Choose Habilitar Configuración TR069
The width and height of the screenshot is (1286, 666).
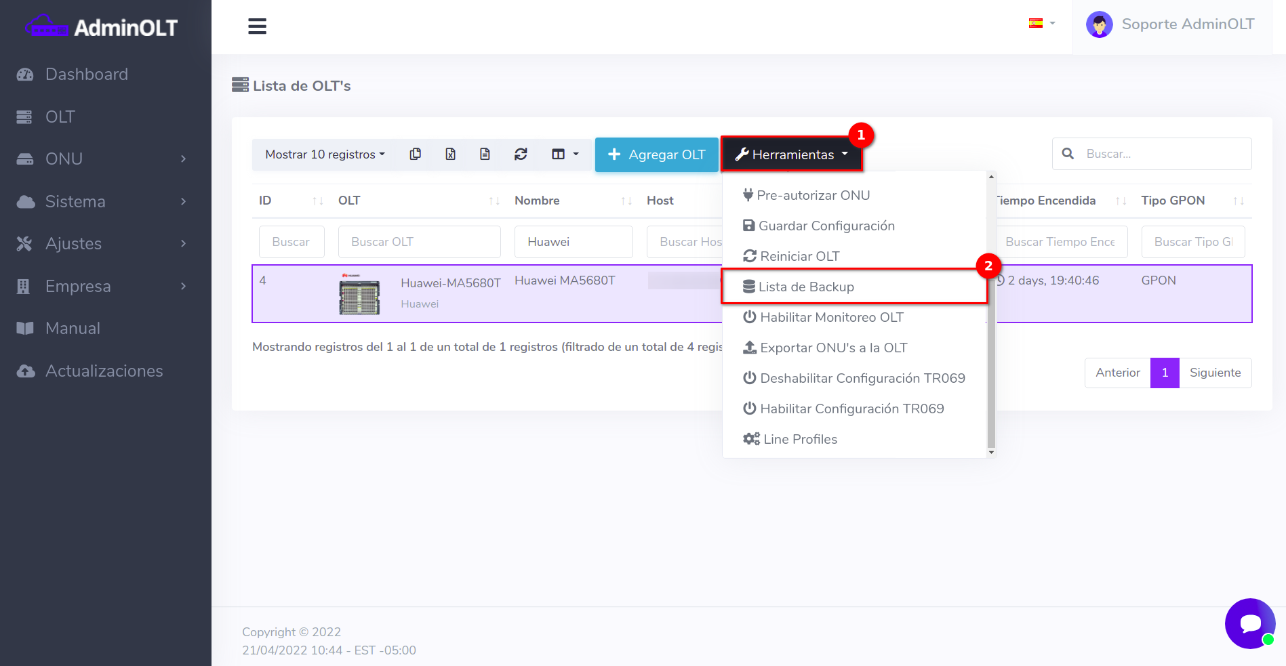pos(851,409)
